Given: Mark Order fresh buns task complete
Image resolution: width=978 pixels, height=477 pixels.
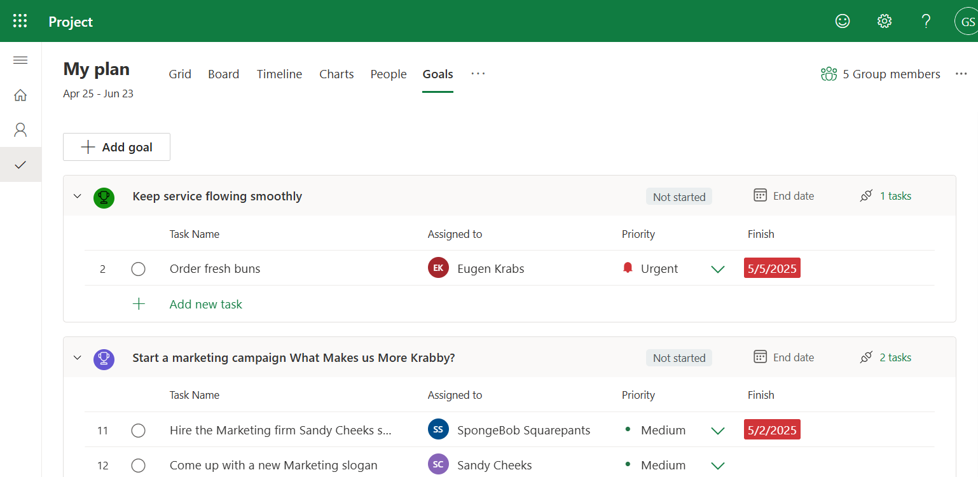Looking at the screenshot, I should (x=138, y=269).
